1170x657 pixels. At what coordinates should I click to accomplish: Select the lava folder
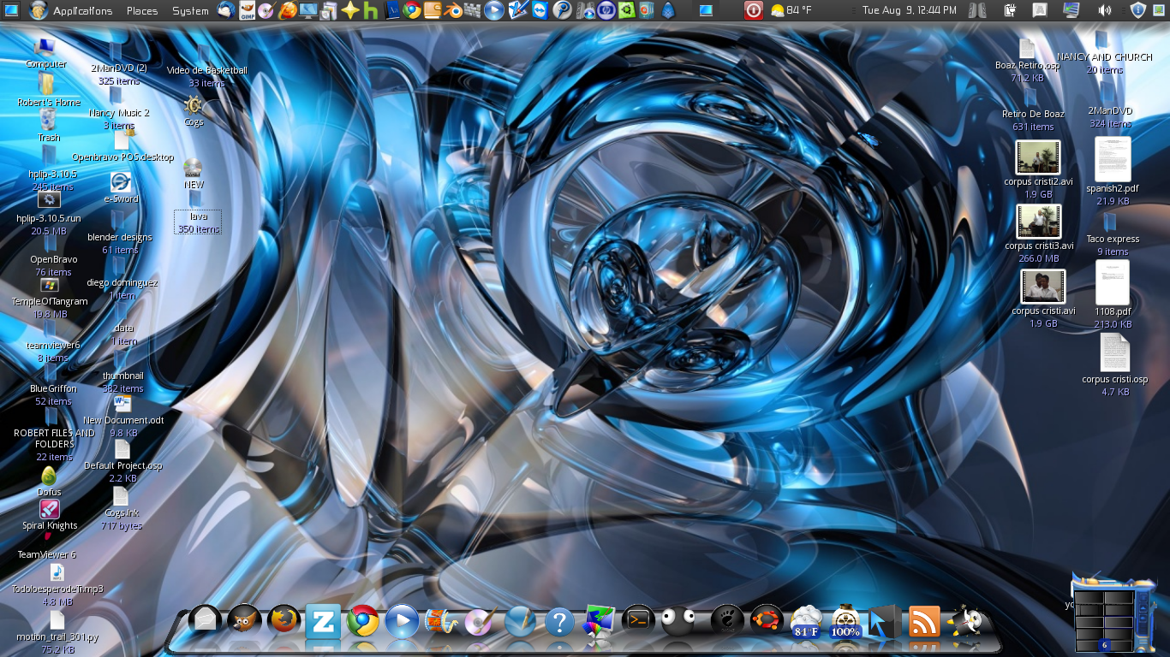(x=199, y=212)
